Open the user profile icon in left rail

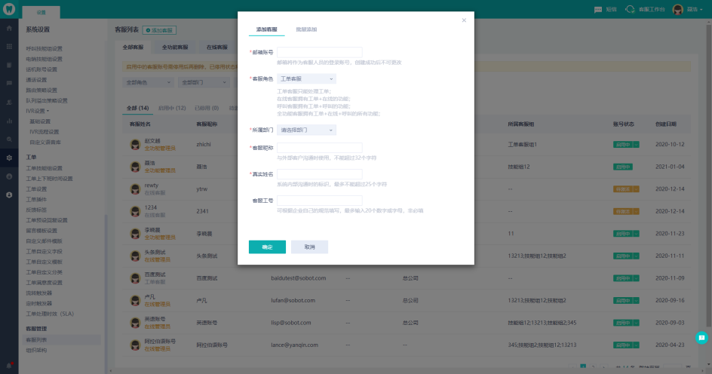coord(9,195)
